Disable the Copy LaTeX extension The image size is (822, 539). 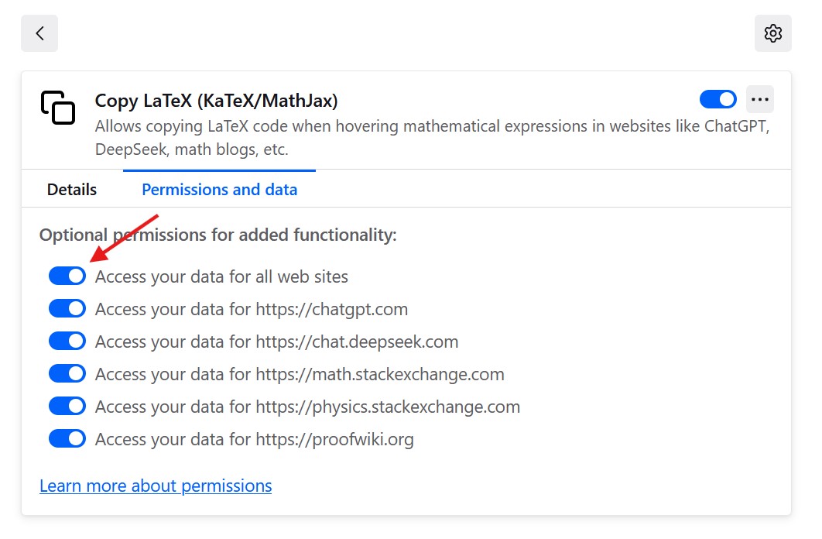pyautogui.click(x=717, y=99)
